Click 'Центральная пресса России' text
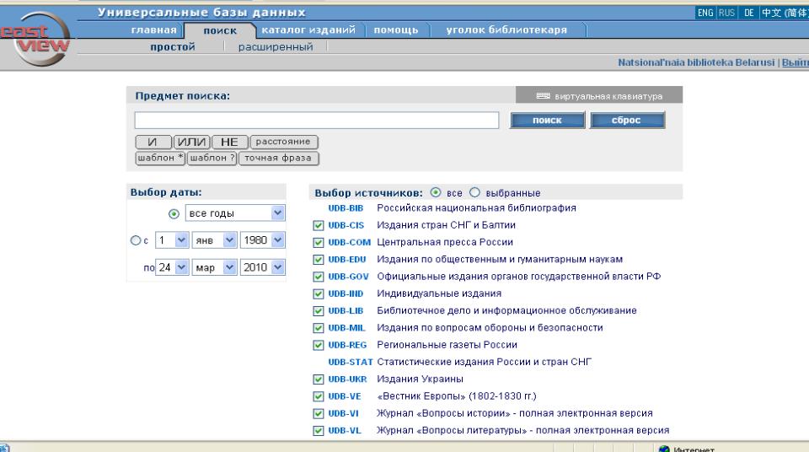 tap(445, 242)
